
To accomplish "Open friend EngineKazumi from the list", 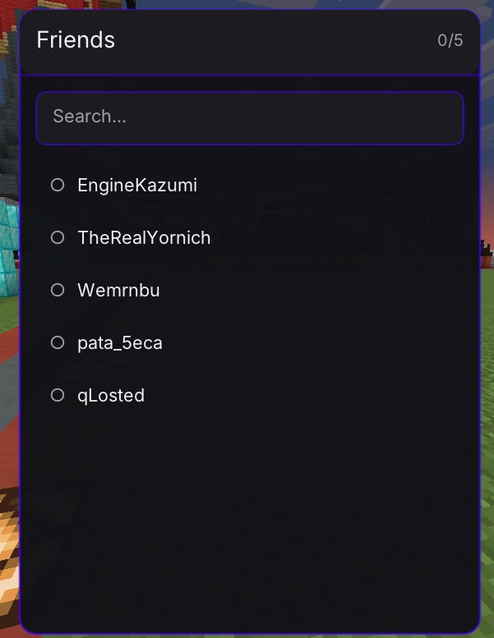I will point(137,186).
